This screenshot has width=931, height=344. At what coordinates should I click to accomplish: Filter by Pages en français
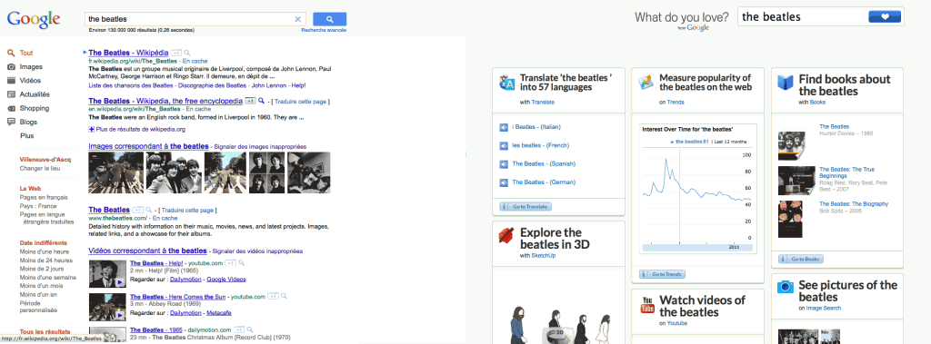click(44, 198)
